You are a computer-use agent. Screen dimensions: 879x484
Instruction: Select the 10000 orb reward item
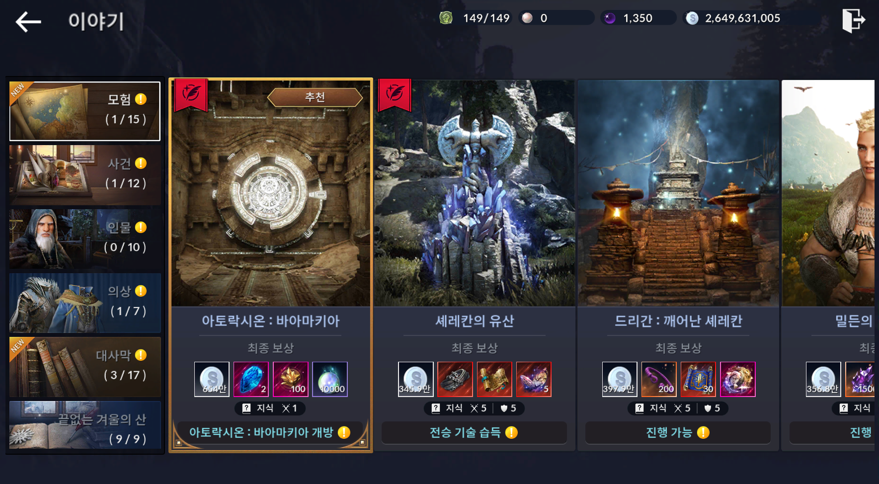[x=330, y=379]
